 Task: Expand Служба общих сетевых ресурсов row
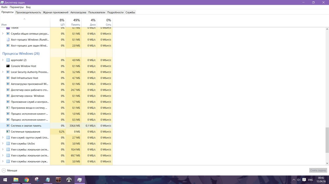click(x=3, y=34)
